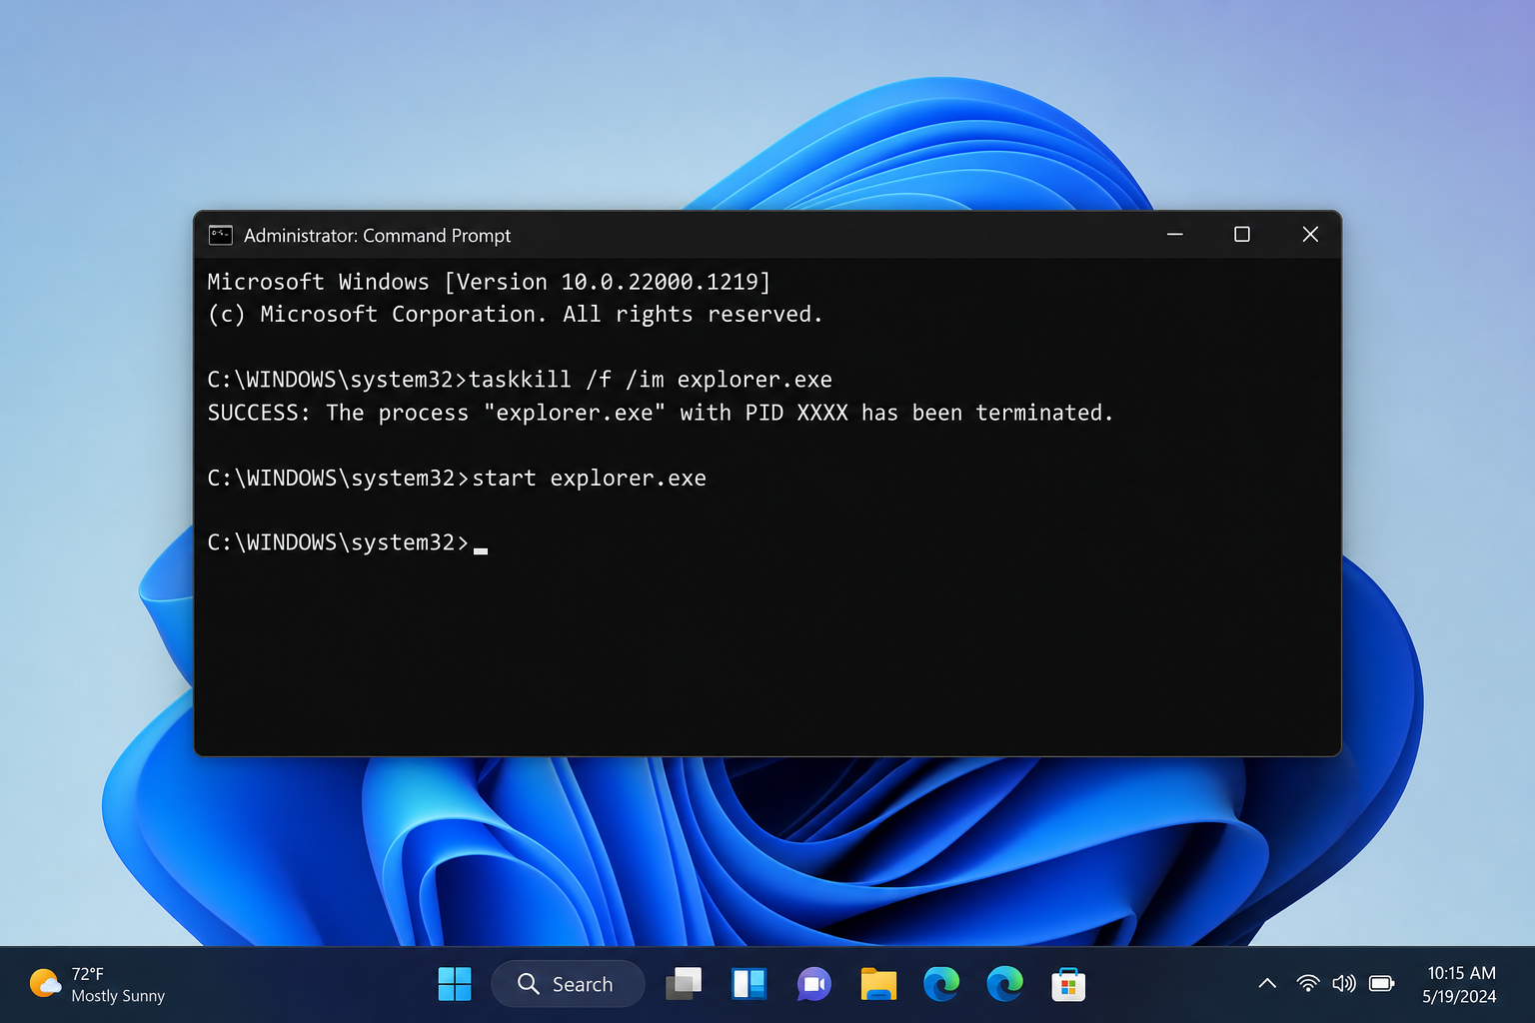
Task: Open the 10:15 AM clock and date
Action: [1460, 984]
